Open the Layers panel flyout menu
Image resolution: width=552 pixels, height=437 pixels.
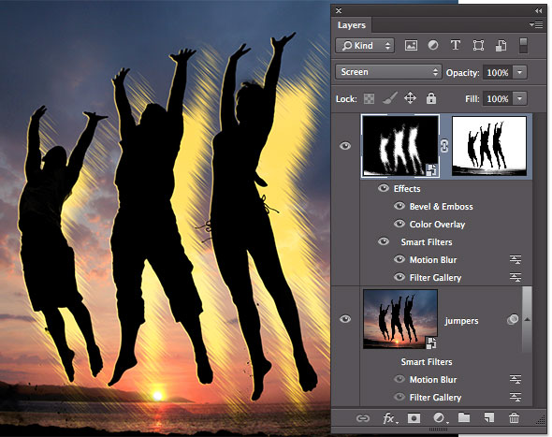pos(536,24)
